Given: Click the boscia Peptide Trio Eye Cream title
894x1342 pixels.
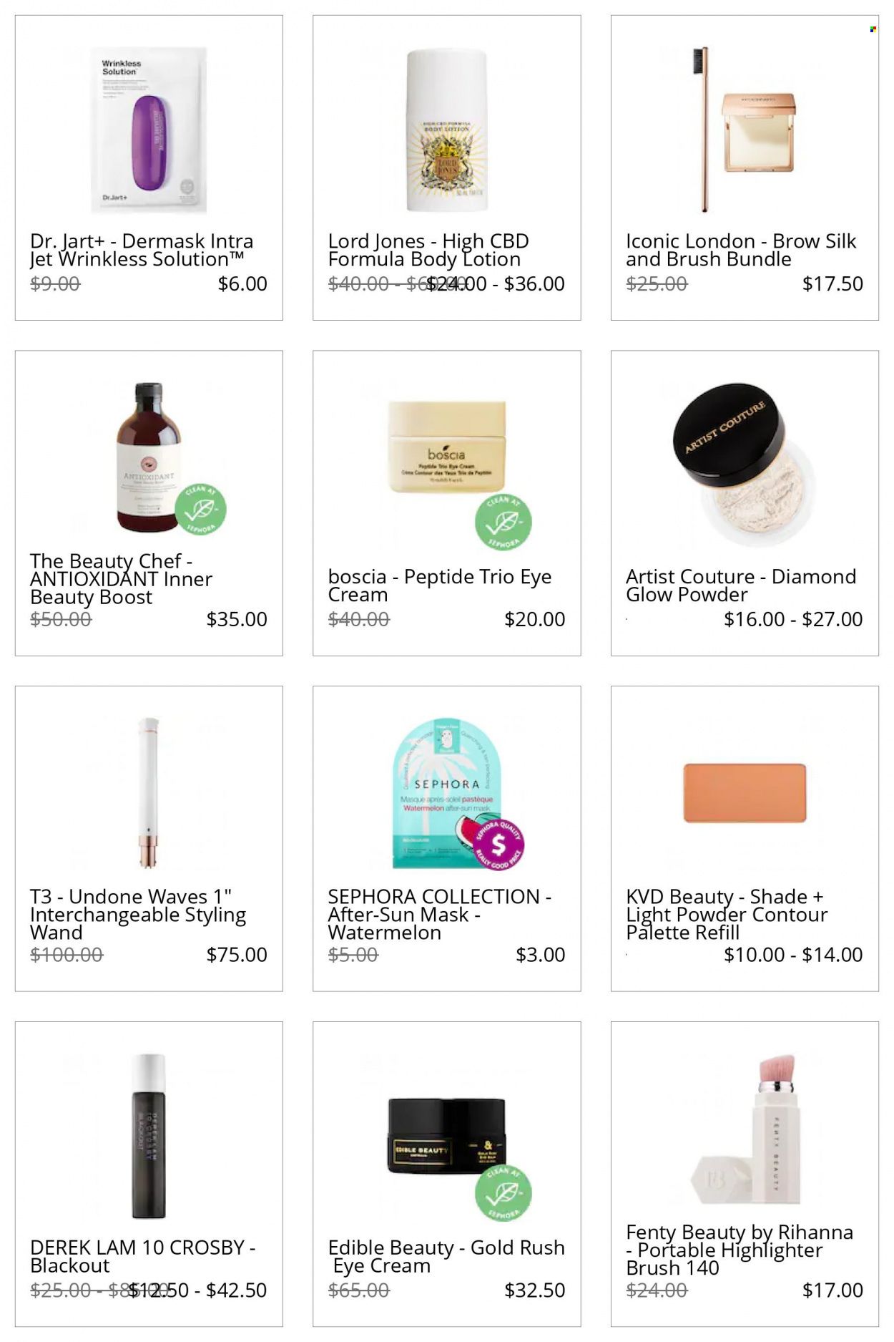Looking at the screenshot, I should pos(439,585).
